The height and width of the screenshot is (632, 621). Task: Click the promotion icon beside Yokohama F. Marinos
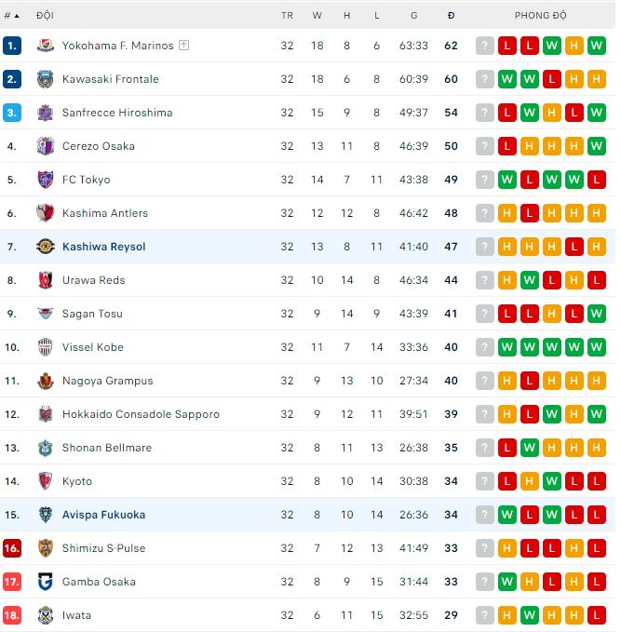pyautogui.click(x=184, y=46)
